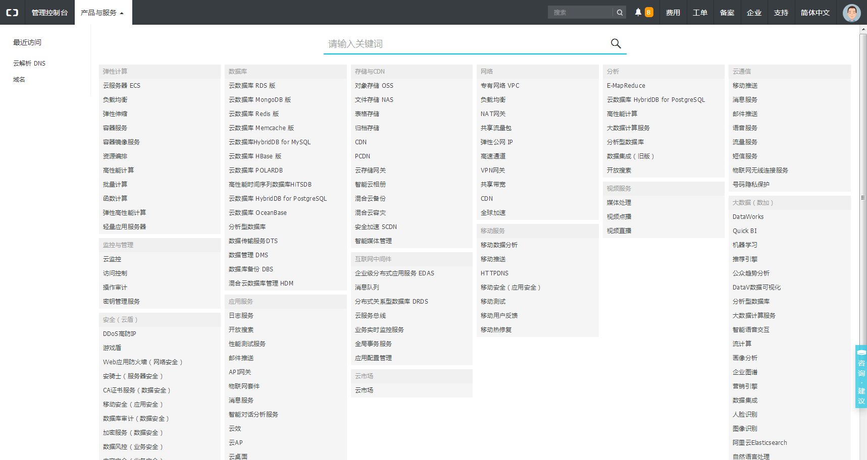
Task: Open 全球加速
Action: point(493,213)
